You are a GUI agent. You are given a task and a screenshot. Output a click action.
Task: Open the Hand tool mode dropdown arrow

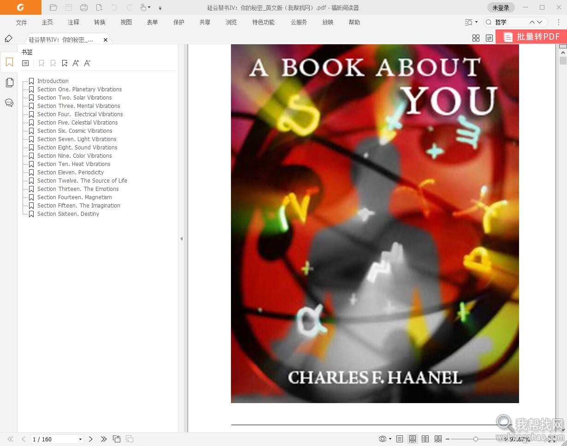149,8
